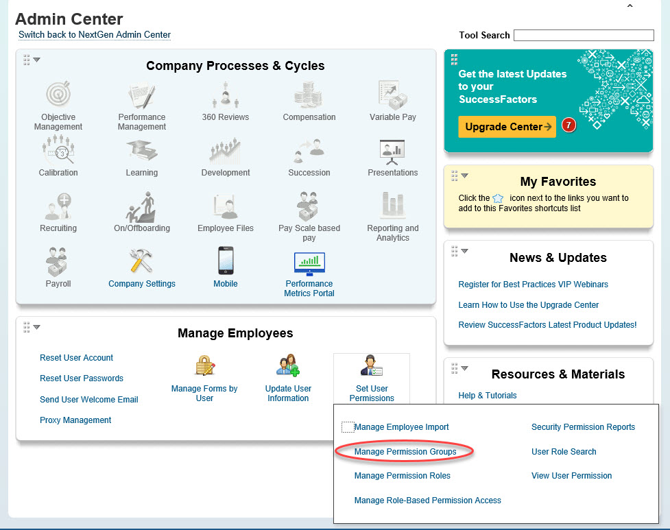Select Manage Permission Roles menu entry
The image size is (670, 530).
(x=402, y=476)
